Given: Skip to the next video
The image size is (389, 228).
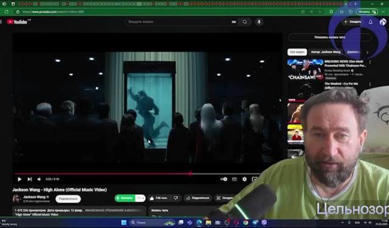Looking at the screenshot, I should 30,179.
